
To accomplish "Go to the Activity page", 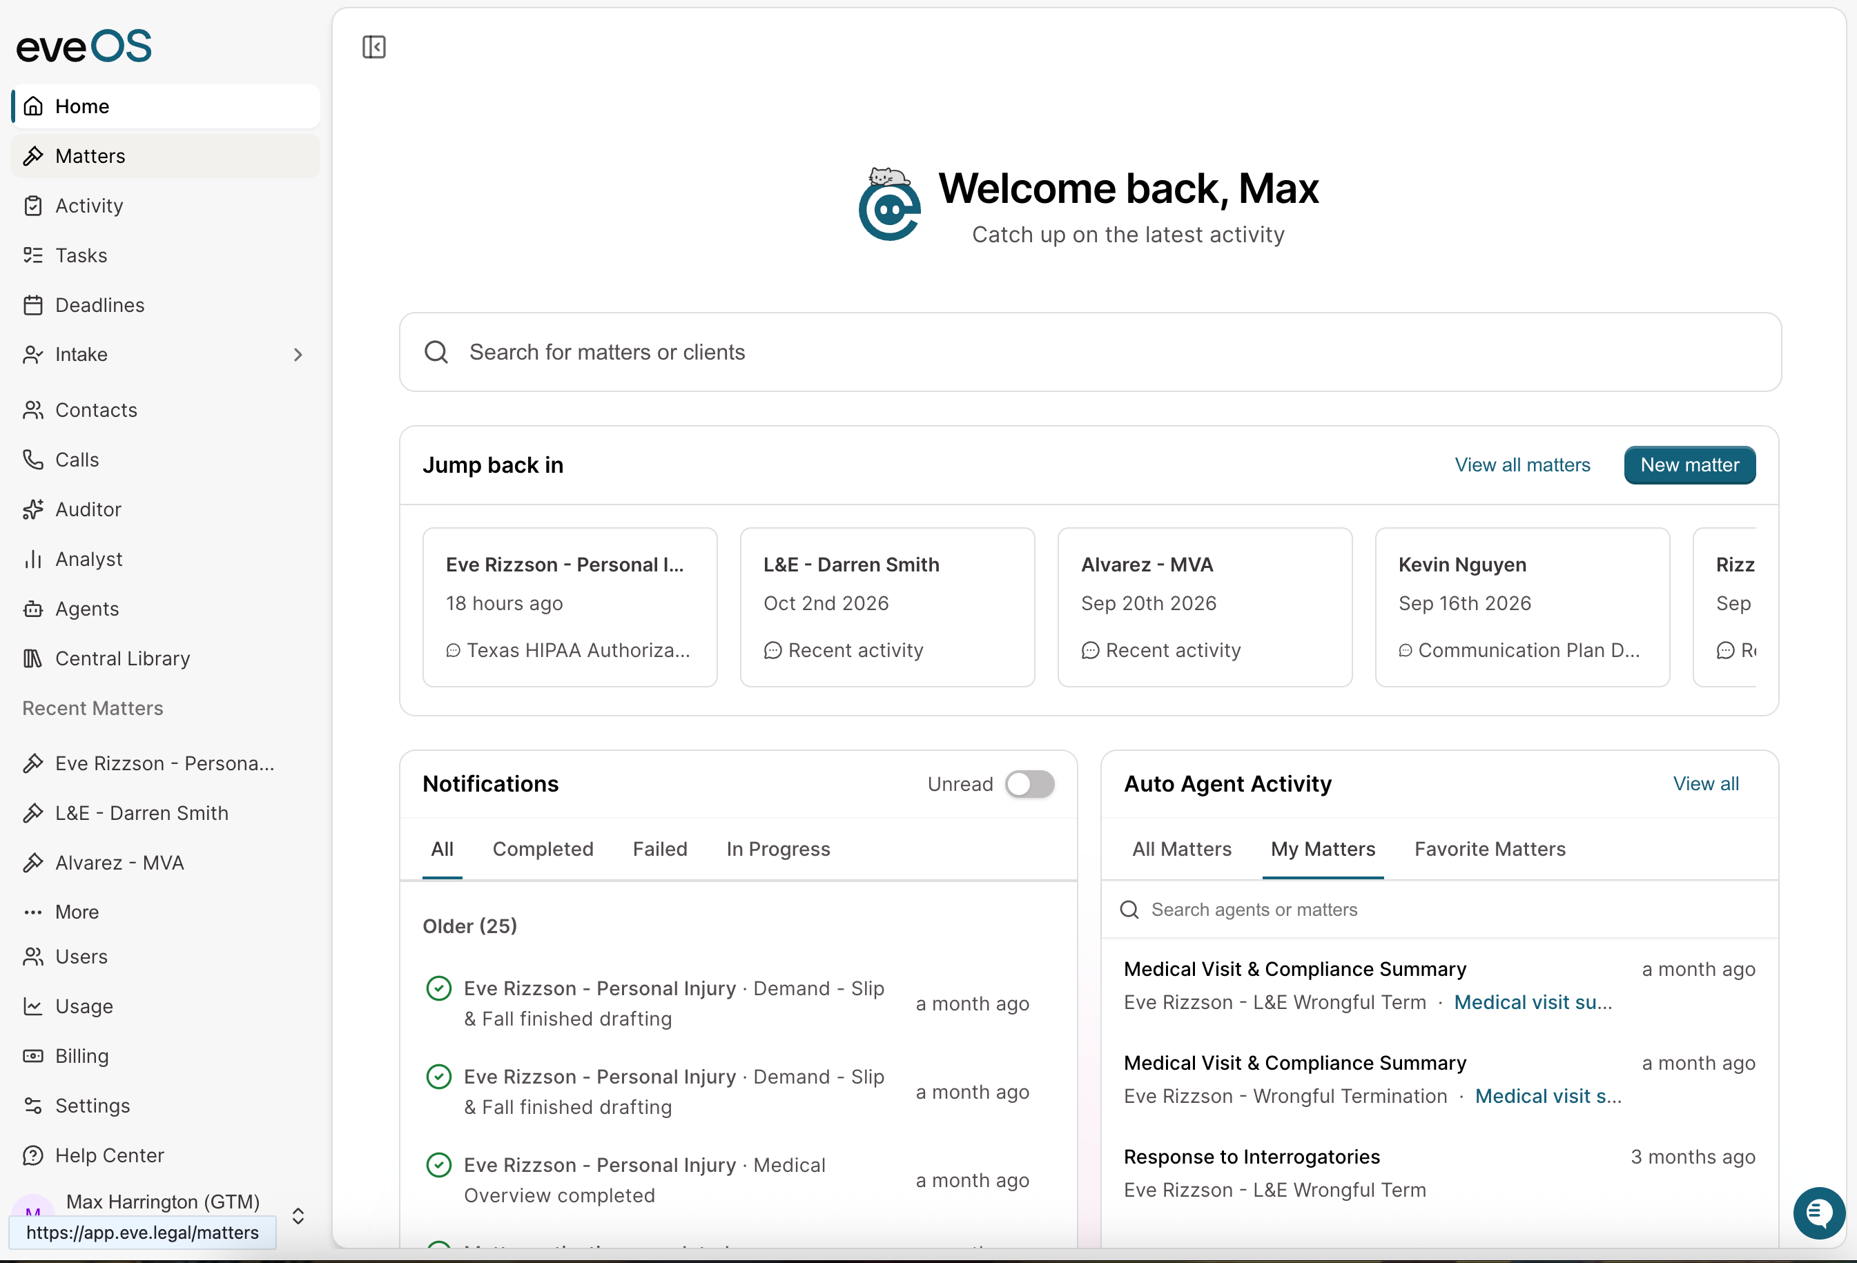I will click(166, 205).
